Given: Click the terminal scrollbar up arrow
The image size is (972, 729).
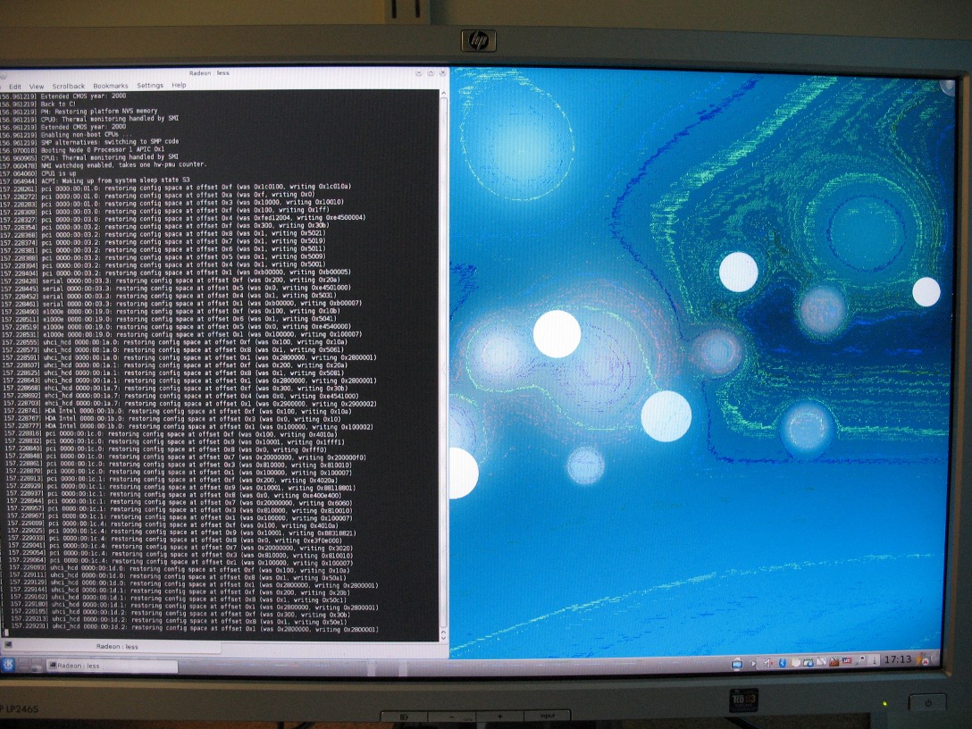Looking at the screenshot, I should point(443,94).
